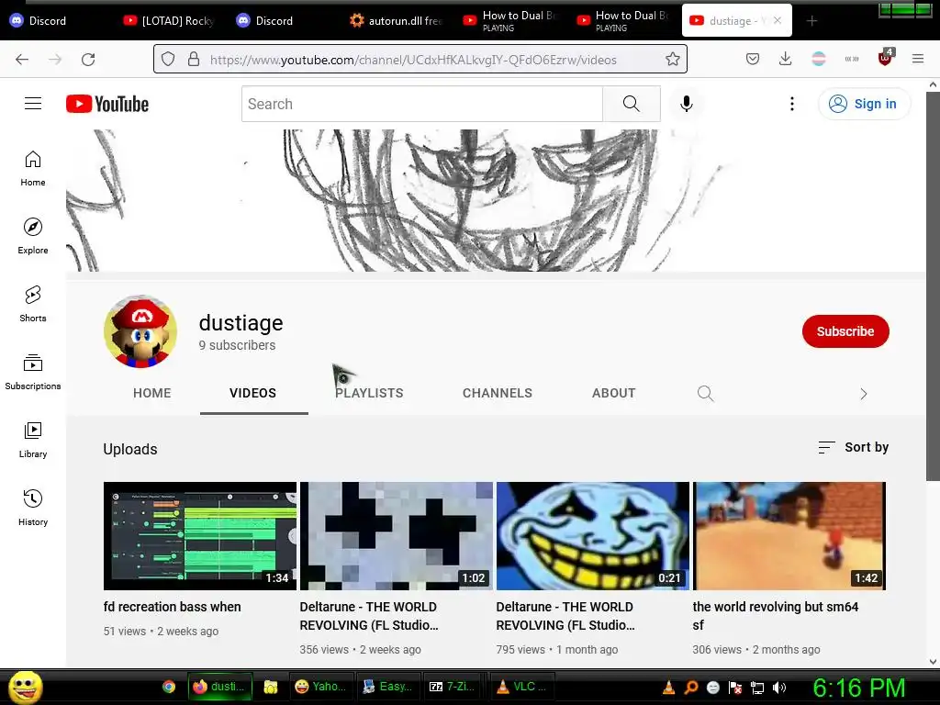Screen dimensions: 940x705
Task: Click "the world revolving but sm64 sf" title
Action: coord(776,616)
